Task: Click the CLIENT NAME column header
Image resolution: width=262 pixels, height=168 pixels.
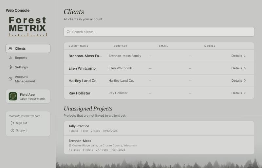Action: pyautogui.click(x=78, y=46)
